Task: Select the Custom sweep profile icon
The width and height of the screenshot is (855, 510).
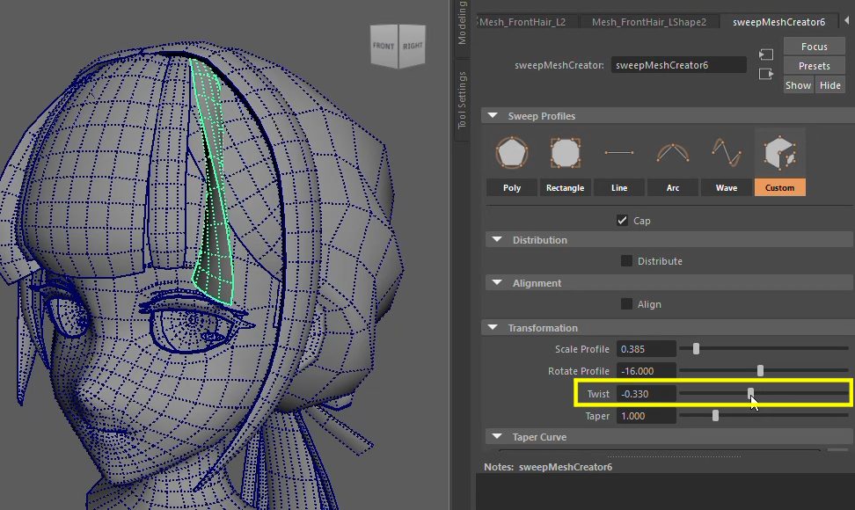Action: [x=779, y=154]
